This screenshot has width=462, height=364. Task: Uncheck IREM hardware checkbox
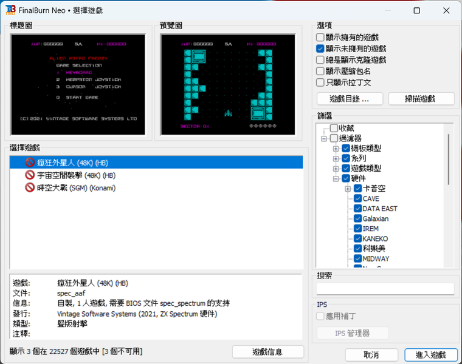(357, 229)
